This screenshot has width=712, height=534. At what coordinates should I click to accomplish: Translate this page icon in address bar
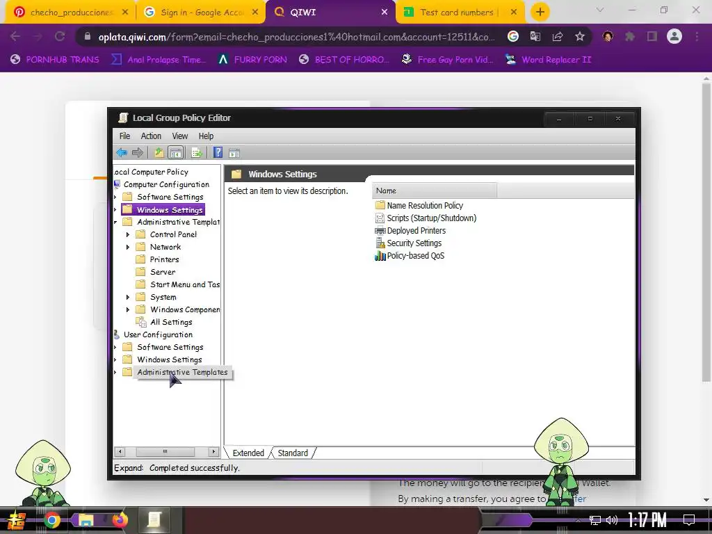point(535,36)
